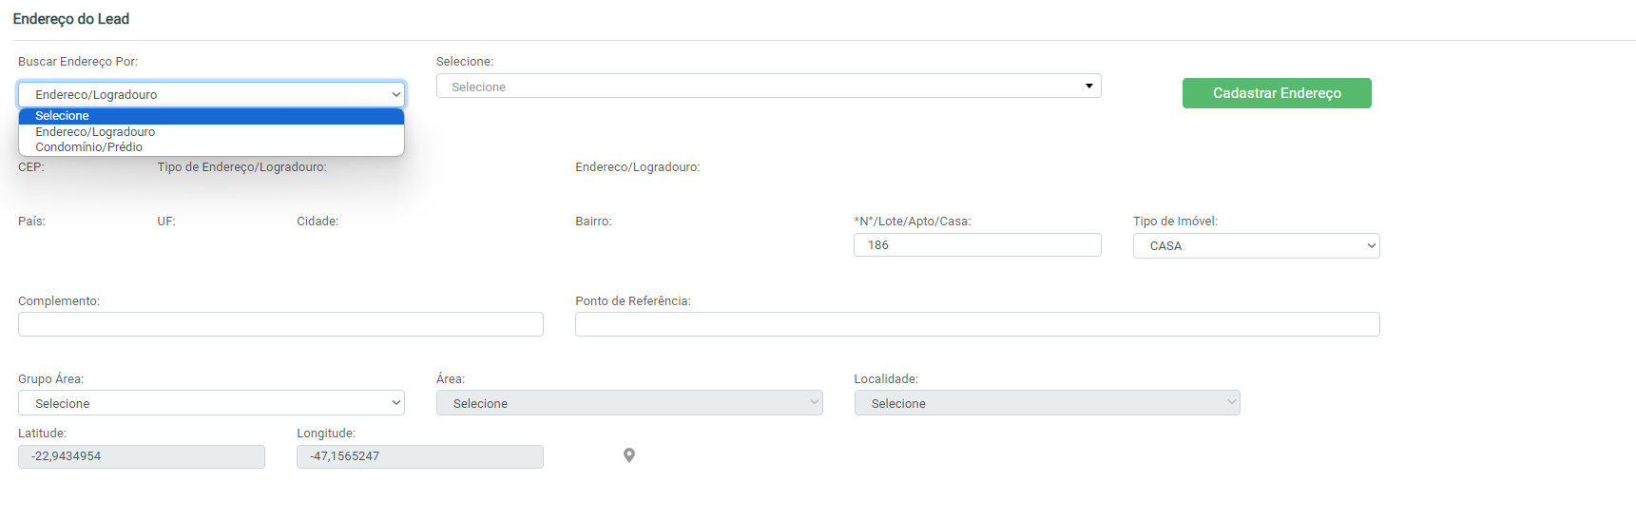Click the 'Cidade:' label text
Screen dimensions: 1636x521
click(318, 222)
